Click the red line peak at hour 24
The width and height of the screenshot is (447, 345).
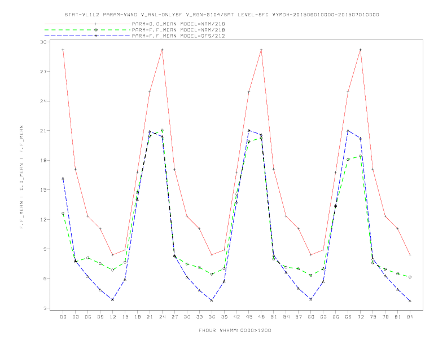coord(162,50)
